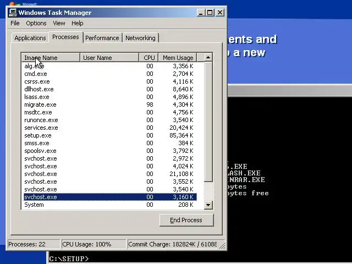Select the alg.exe process row

[x=110, y=66]
